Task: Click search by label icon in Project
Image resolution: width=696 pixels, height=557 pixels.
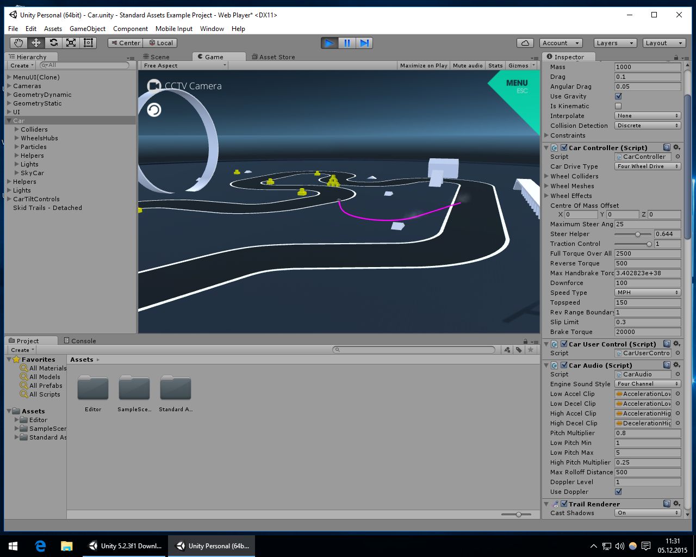Action: click(519, 350)
